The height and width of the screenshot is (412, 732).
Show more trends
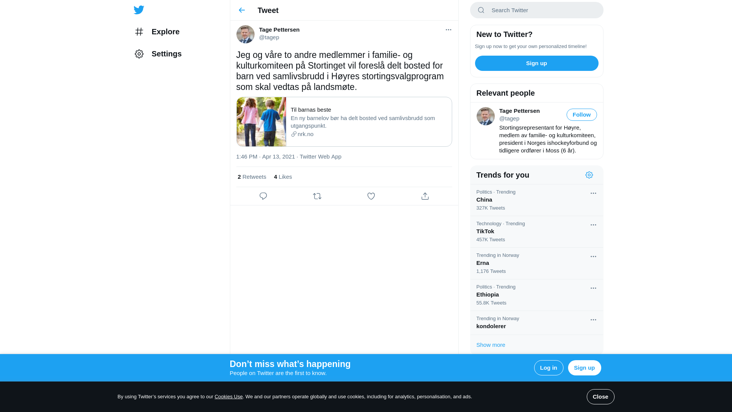pyautogui.click(x=490, y=345)
